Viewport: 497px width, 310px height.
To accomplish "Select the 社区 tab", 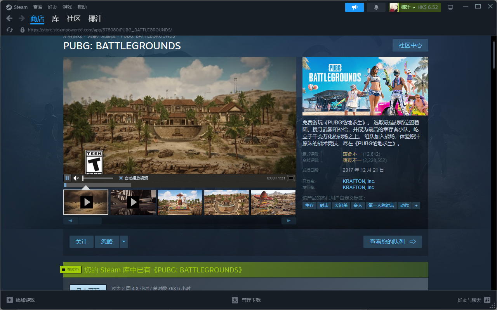I will pyautogui.click(x=73, y=19).
